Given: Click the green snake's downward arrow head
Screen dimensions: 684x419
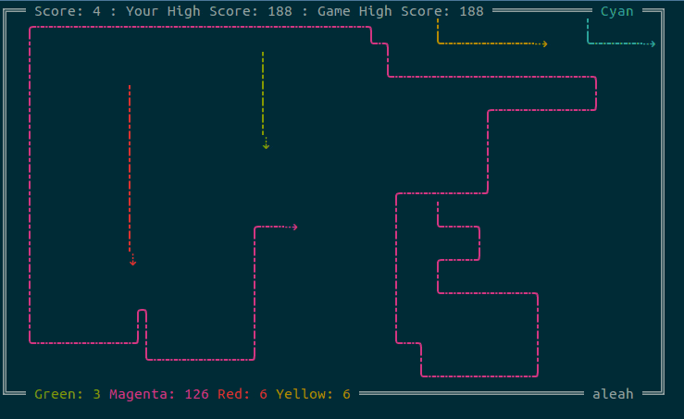Looking at the screenshot, I should [266, 146].
